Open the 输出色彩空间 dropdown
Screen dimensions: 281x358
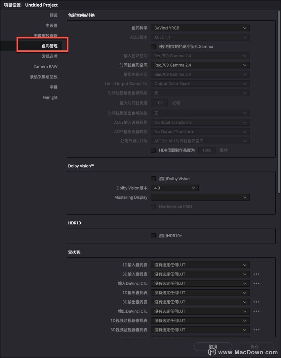tap(200, 75)
